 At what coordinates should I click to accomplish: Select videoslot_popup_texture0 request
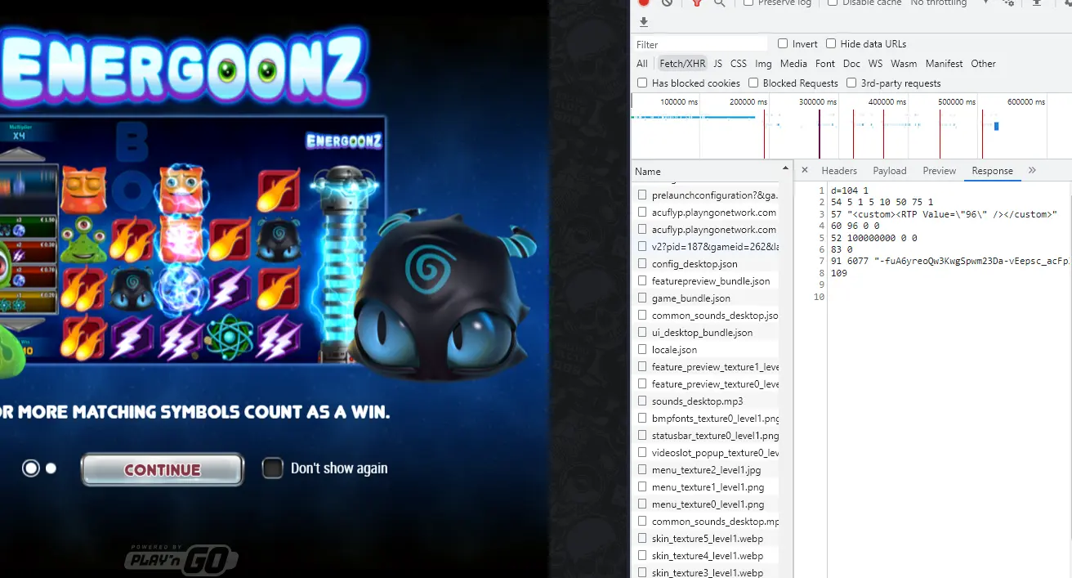pos(707,452)
